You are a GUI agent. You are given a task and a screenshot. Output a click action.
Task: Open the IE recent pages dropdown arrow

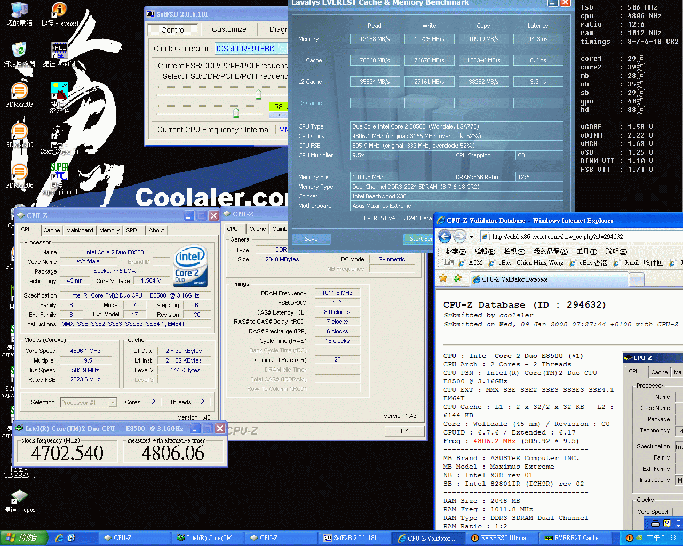(x=472, y=237)
